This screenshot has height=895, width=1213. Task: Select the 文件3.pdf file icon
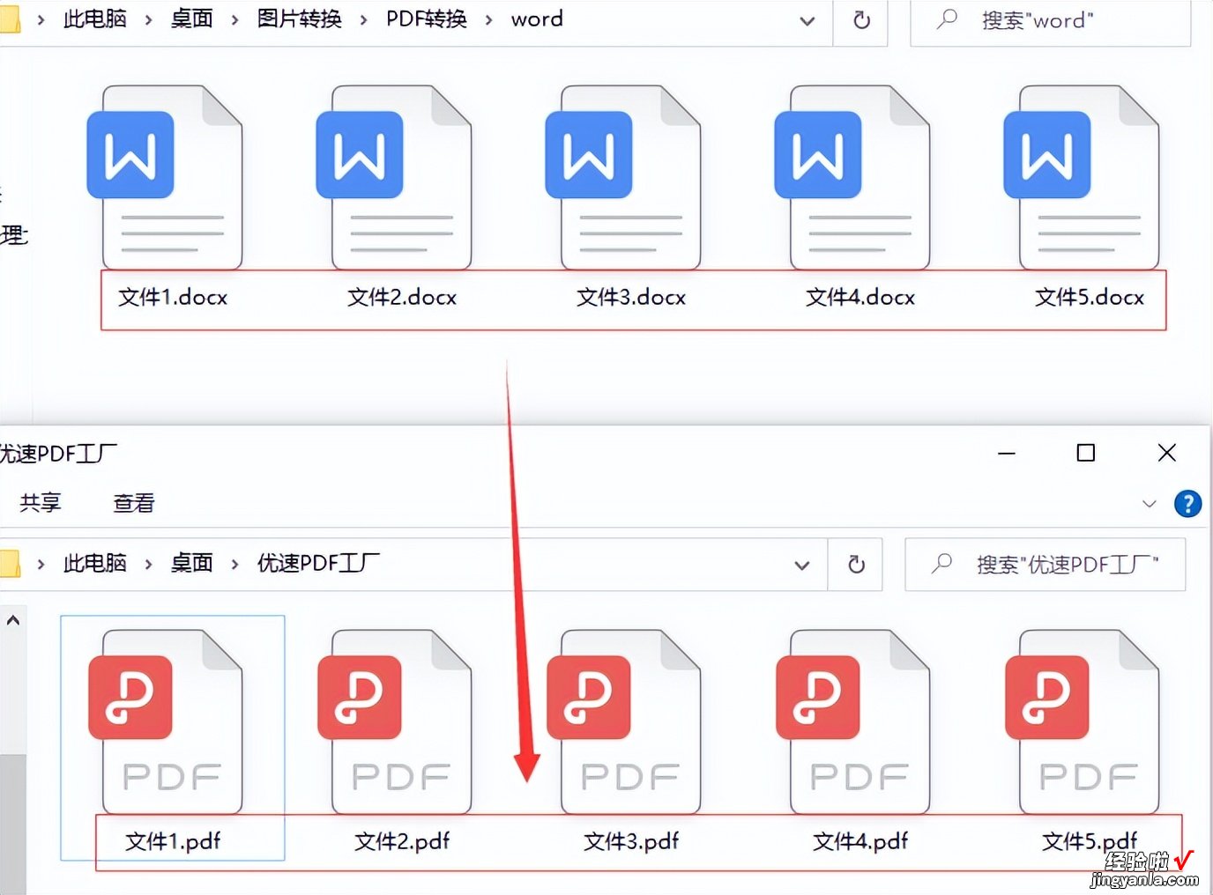623,721
